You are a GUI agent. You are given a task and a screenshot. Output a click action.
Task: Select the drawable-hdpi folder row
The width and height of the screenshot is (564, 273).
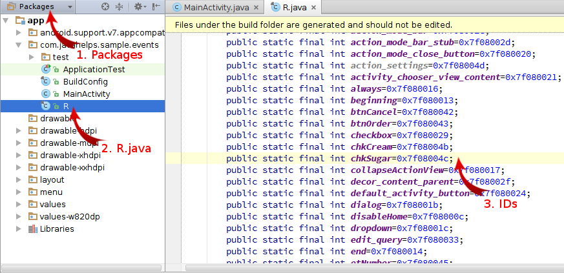pos(82,130)
